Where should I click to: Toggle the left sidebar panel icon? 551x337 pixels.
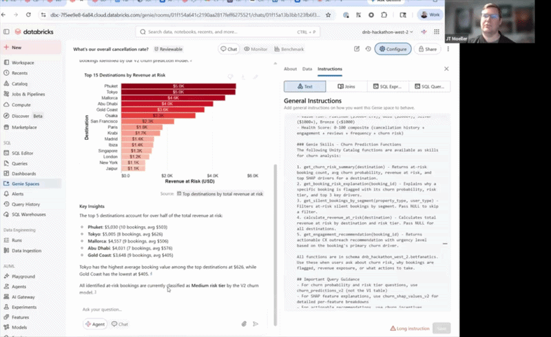pos(6,32)
